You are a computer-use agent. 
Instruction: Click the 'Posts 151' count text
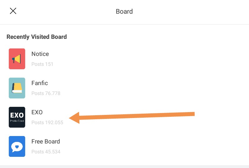[x=42, y=64]
